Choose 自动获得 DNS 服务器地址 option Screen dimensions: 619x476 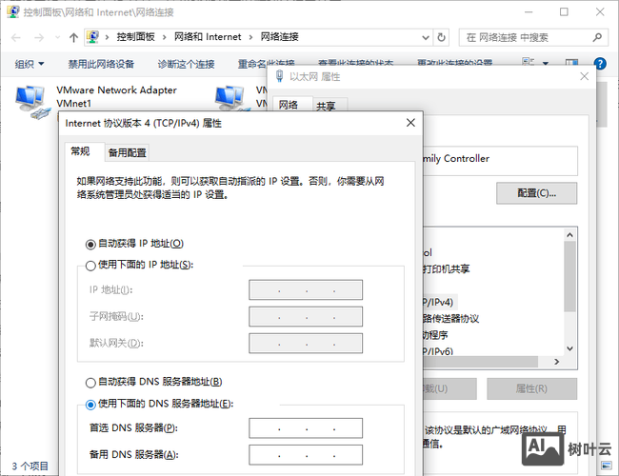point(91,382)
